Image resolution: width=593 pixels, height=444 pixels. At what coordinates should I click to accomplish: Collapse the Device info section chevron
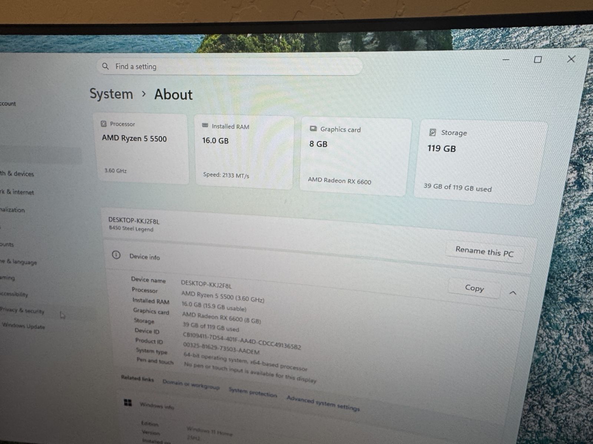tap(513, 293)
